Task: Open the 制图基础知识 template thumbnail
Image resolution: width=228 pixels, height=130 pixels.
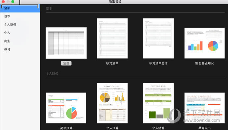Action: [x=205, y=43]
